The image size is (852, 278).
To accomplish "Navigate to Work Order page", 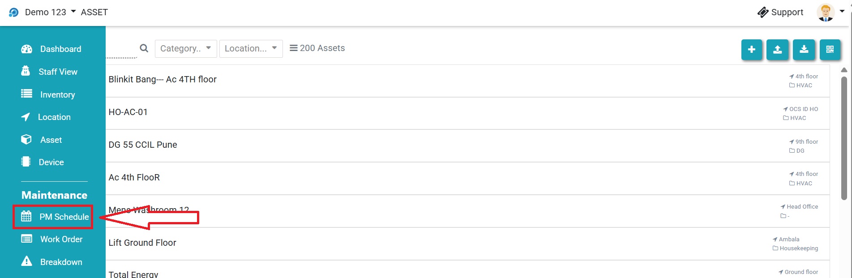I will 61,239.
